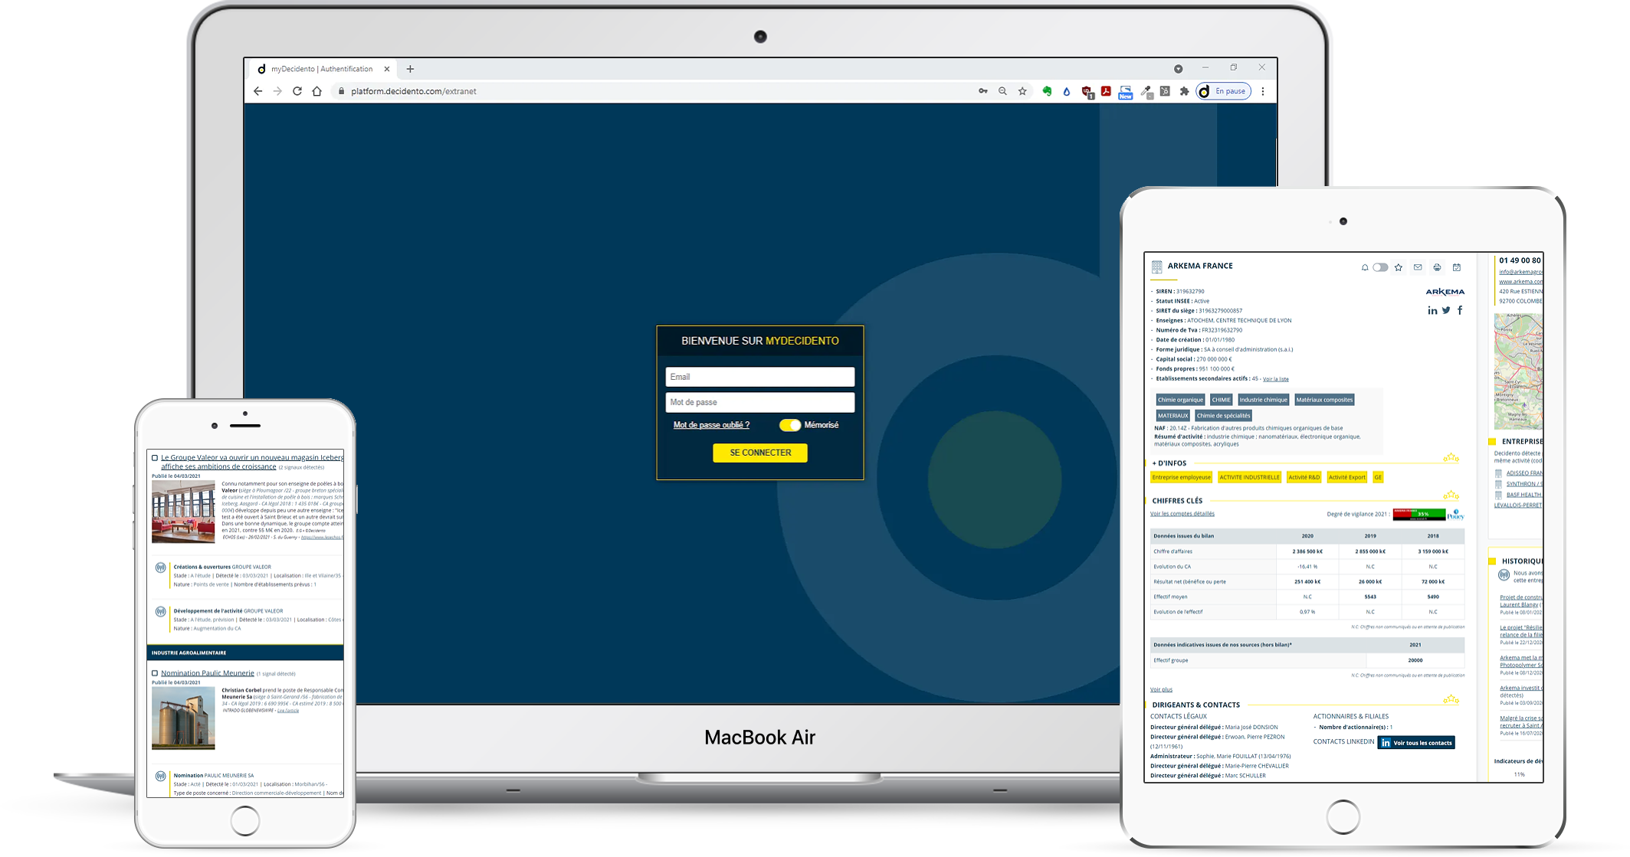The width and height of the screenshot is (1630, 857).
Task: Open 'Nomination Paulic Meunerie' article link
Action: pyautogui.click(x=208, y=673)
